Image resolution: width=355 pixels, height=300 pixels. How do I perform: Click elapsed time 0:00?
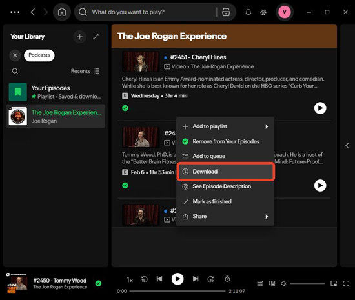click(x=121, y=291)
